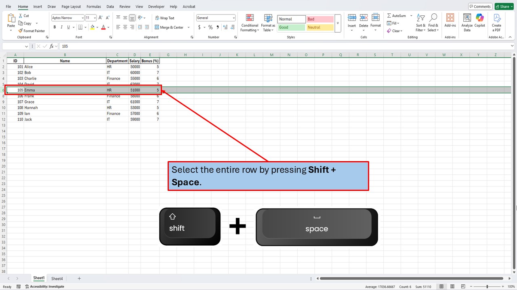Open the Comments panel
The image size is (517, 290).
(x=480, y=6)
